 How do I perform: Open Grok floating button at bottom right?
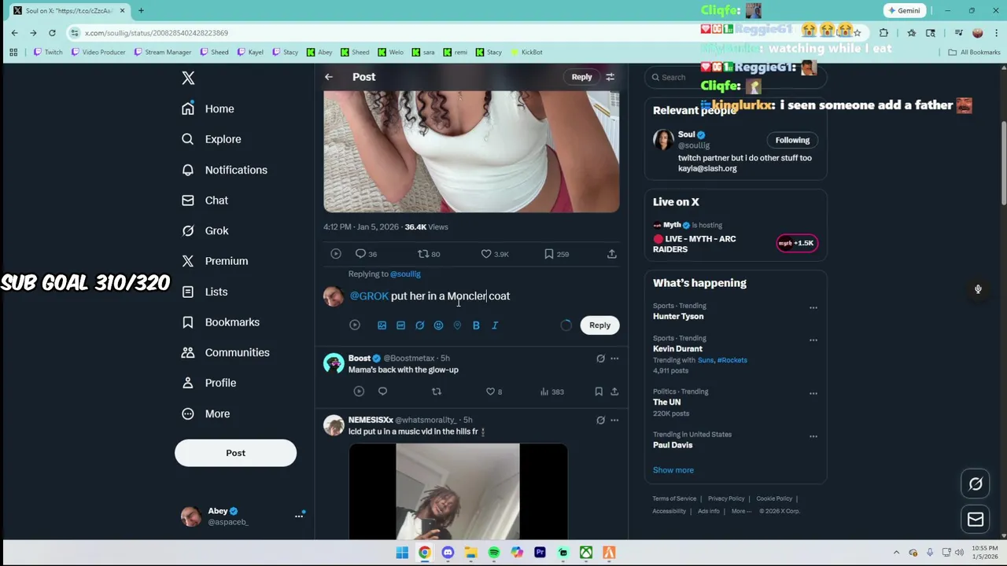point(976,484)
